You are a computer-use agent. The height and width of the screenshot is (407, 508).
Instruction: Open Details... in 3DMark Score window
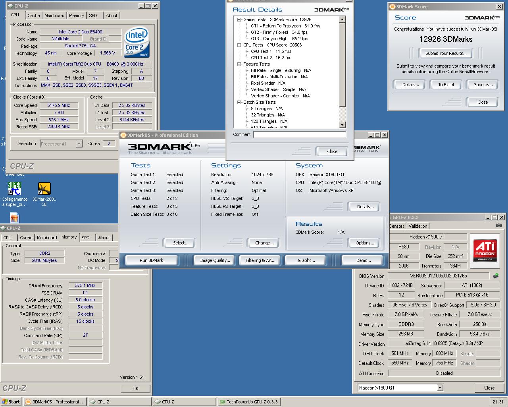[x=410, y=85]
